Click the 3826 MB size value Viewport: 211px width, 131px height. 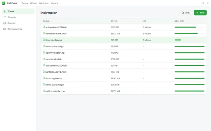115,91
